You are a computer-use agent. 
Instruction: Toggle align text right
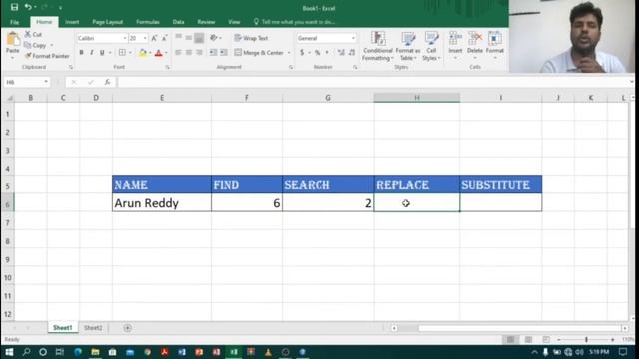coord(199,53)
